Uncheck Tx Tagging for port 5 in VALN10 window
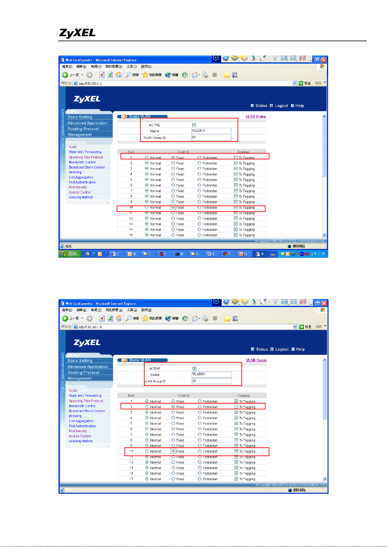This screenshot has height=547, width=387. 236,180
